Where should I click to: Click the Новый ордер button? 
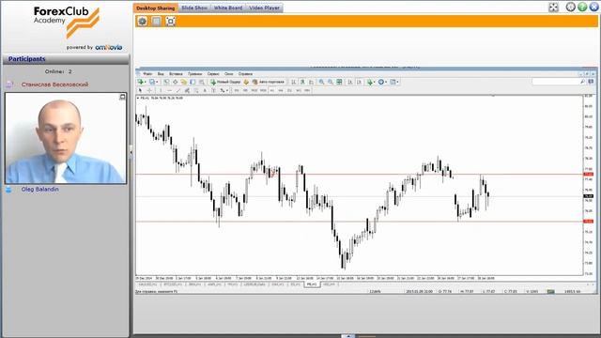(225, 82)
